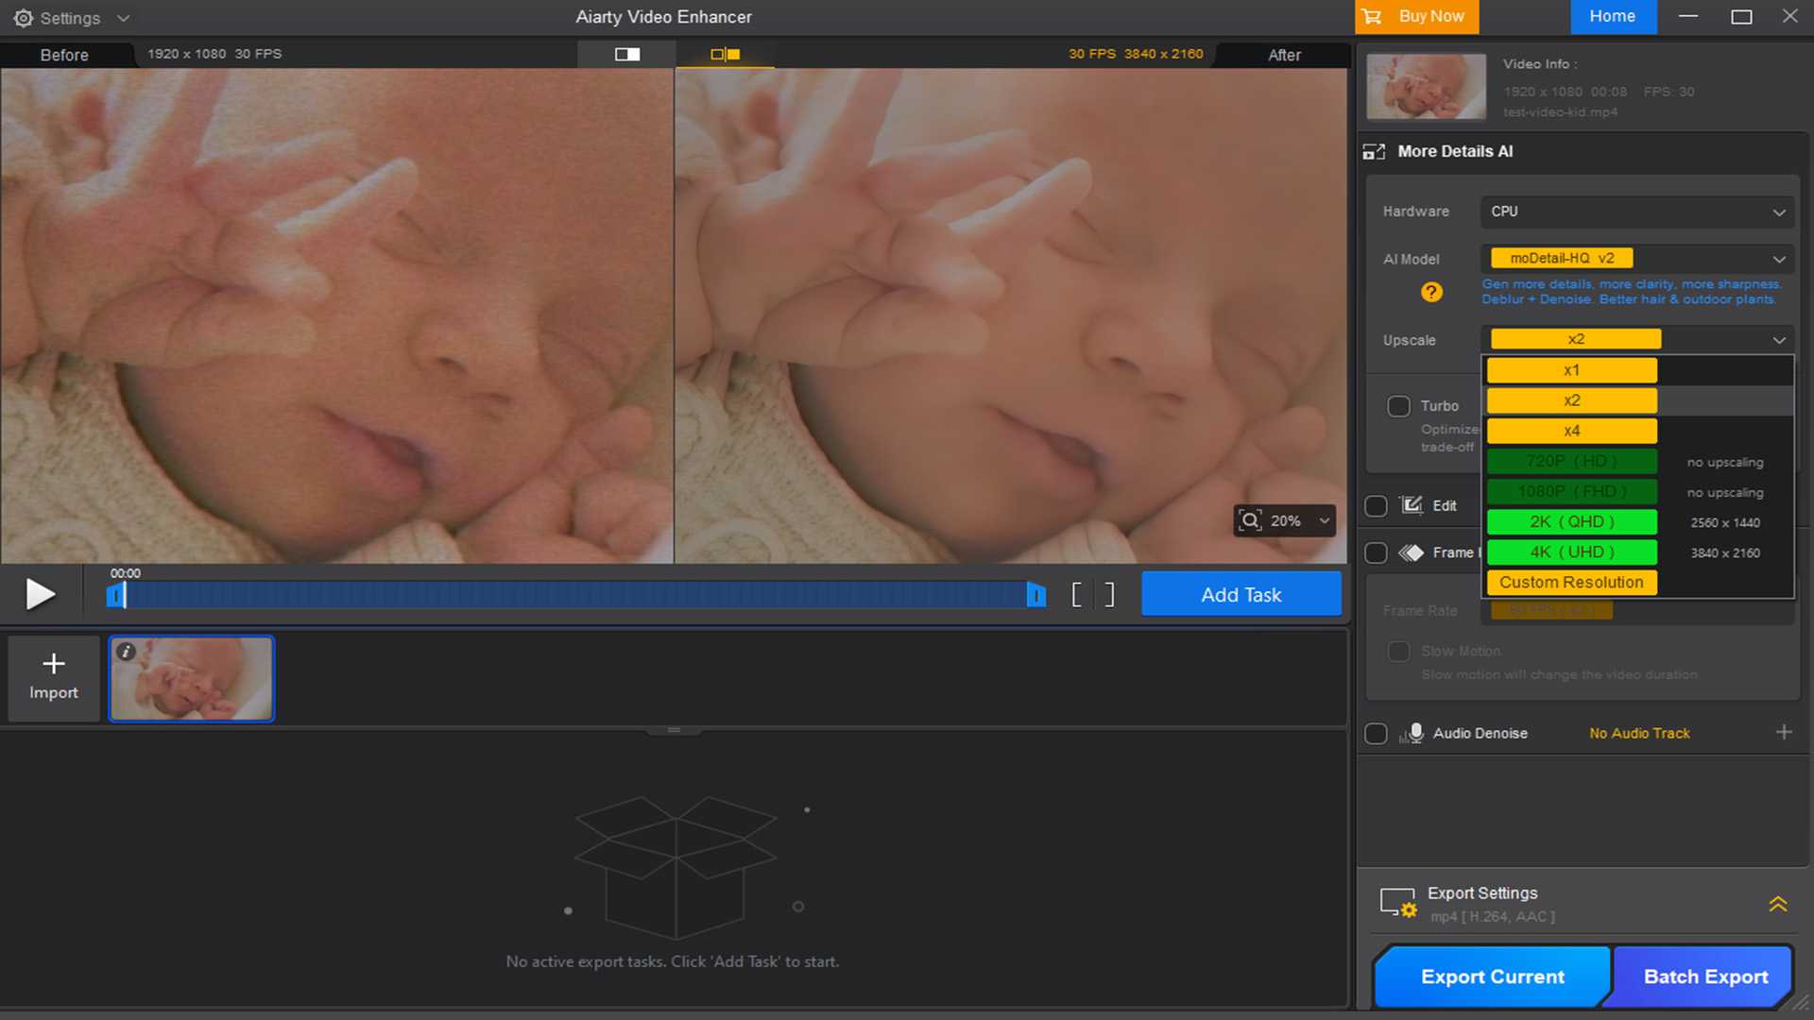Enable the Turbo checkbox
Viewport: 1814px width, 1020px height.
pos(1398,406)
